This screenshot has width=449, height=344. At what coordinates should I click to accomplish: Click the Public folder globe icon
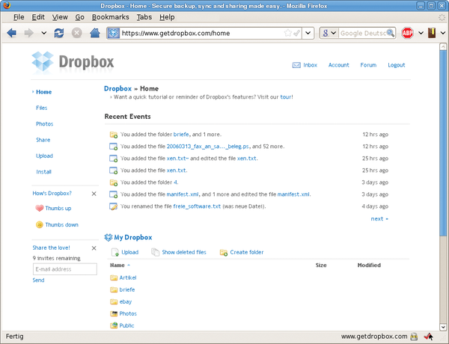point(114,325)
